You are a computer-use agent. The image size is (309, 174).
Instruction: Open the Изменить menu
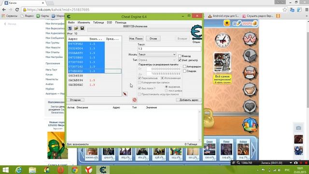84,23
